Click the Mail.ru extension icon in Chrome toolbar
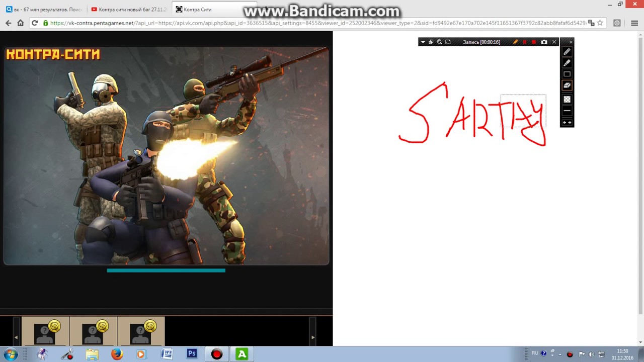This screenshot has width=644, height=362. pos(617,23)
